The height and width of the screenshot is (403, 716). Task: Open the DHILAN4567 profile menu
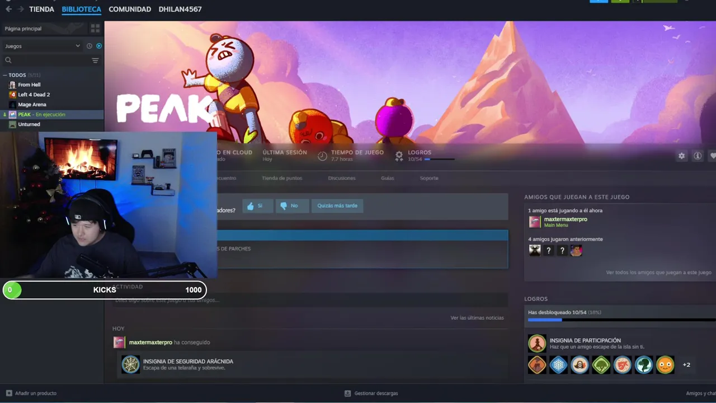tap(180, 10)
